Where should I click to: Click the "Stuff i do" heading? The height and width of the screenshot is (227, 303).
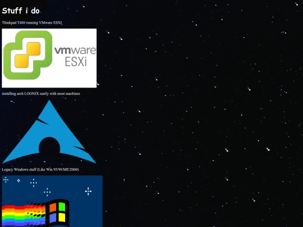(21, 11)
